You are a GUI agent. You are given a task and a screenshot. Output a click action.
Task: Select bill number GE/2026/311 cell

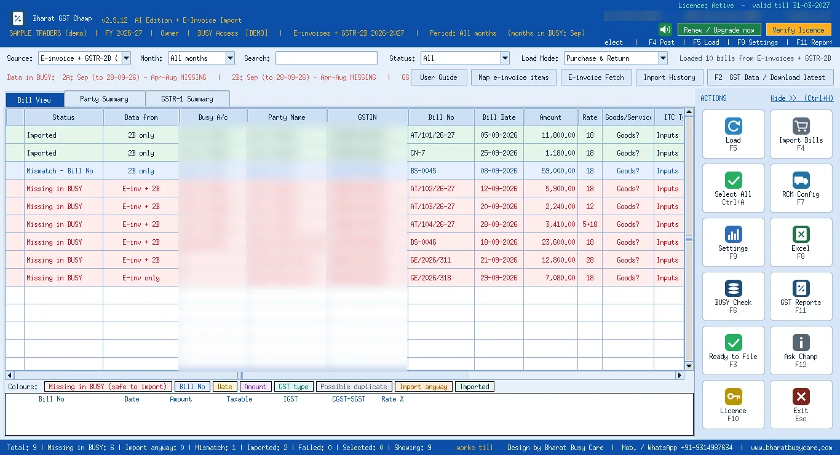(x=442, y=260)
